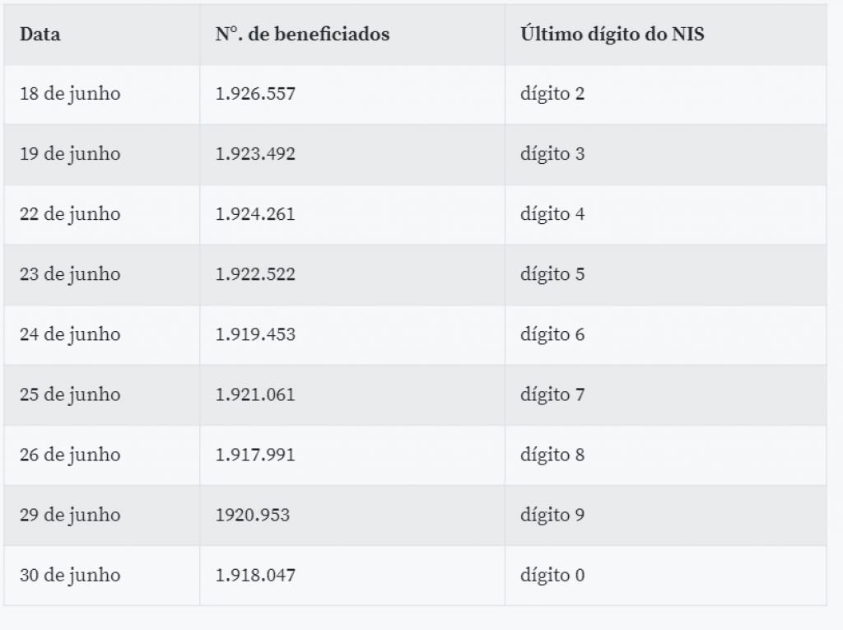Viewport: 843px width, 630px height.
Task: Click the 1920.953 beneficiaries value
Action: click(253, 516)
